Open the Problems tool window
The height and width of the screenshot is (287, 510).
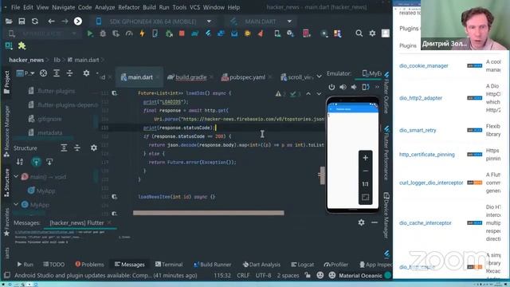tap(89, 265)
